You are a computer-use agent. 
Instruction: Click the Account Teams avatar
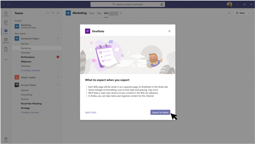click(17, 85)
